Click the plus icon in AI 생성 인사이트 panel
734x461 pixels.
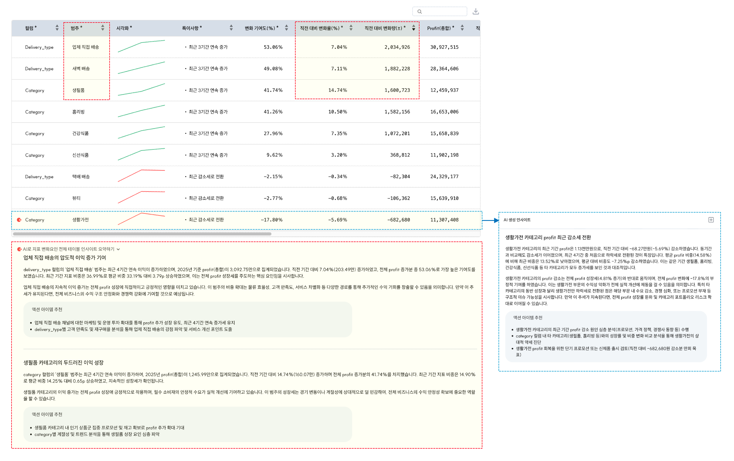[x=711, y=220]
